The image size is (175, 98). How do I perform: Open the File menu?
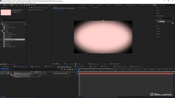1,3
